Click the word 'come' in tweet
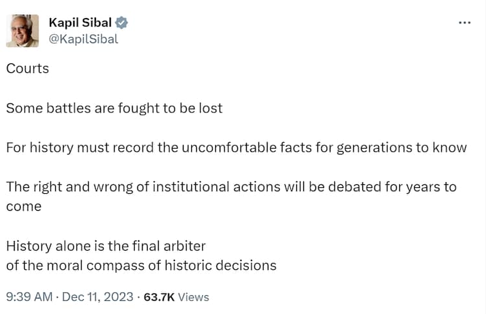This screenshot has height=314, width=486. click(23, 206)
